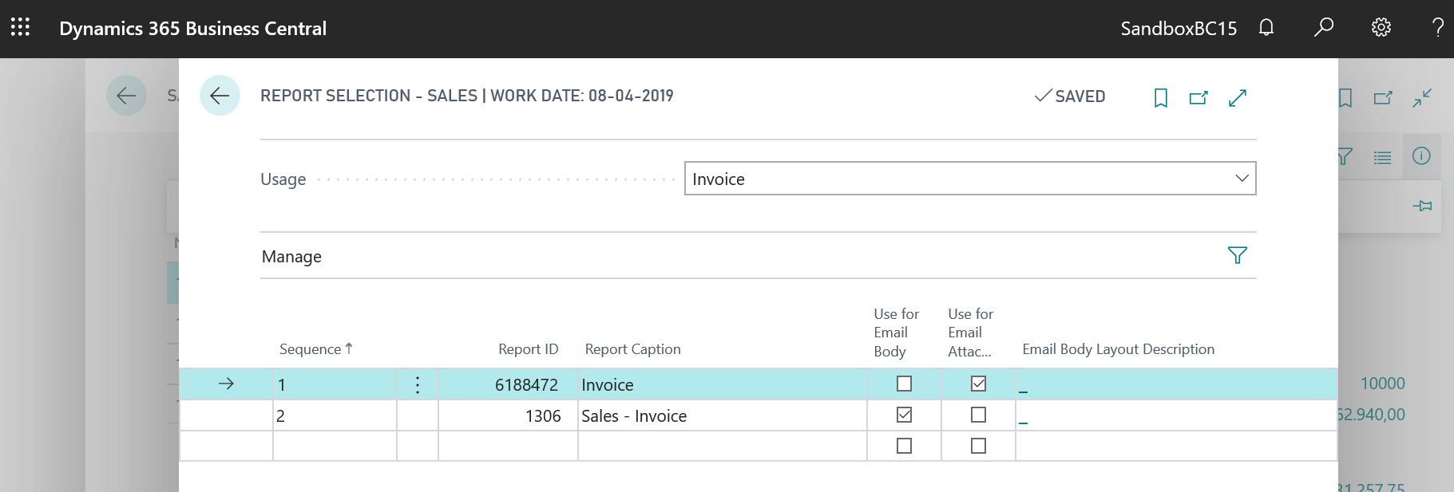Viewport: 1454px width, 492px height.
Task: Click the Sequence 1 cell
Action: pos(335,385)
